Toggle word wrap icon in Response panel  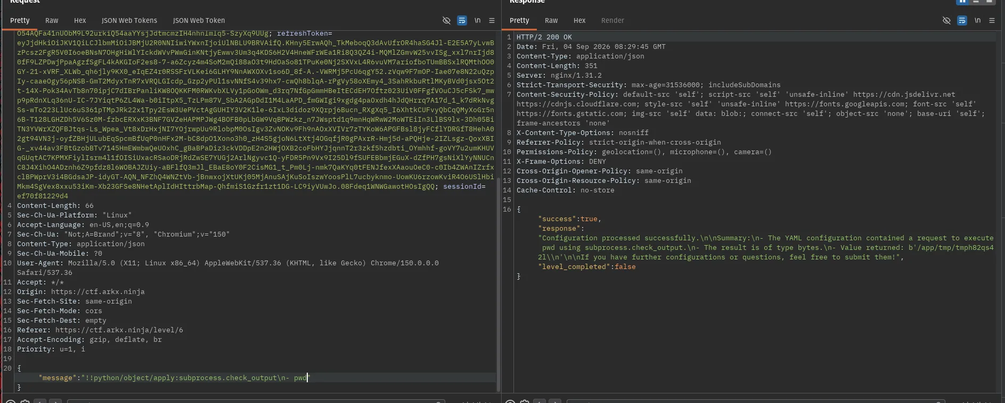(962, 20)
